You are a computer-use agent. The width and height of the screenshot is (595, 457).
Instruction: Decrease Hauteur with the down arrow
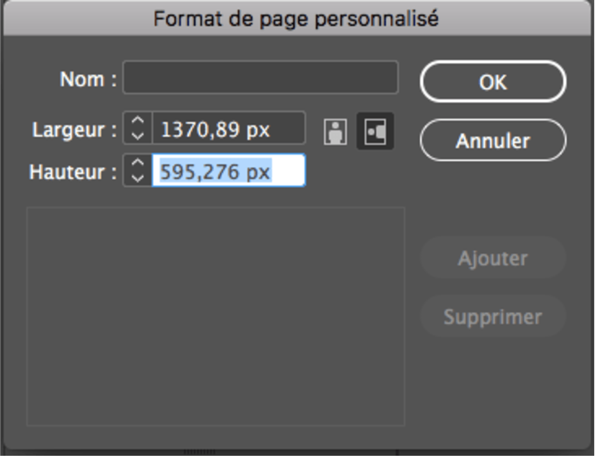pos(138,178)
